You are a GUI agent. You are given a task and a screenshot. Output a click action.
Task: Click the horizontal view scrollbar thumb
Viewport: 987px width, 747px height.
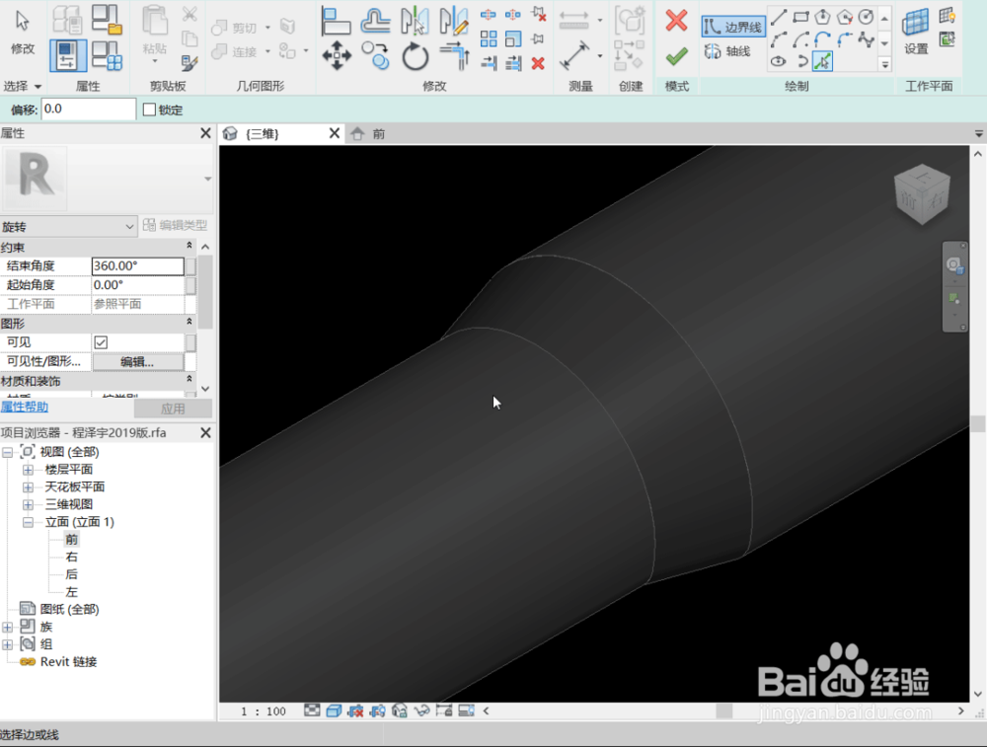pyautogui.click(x=724, y=711)
